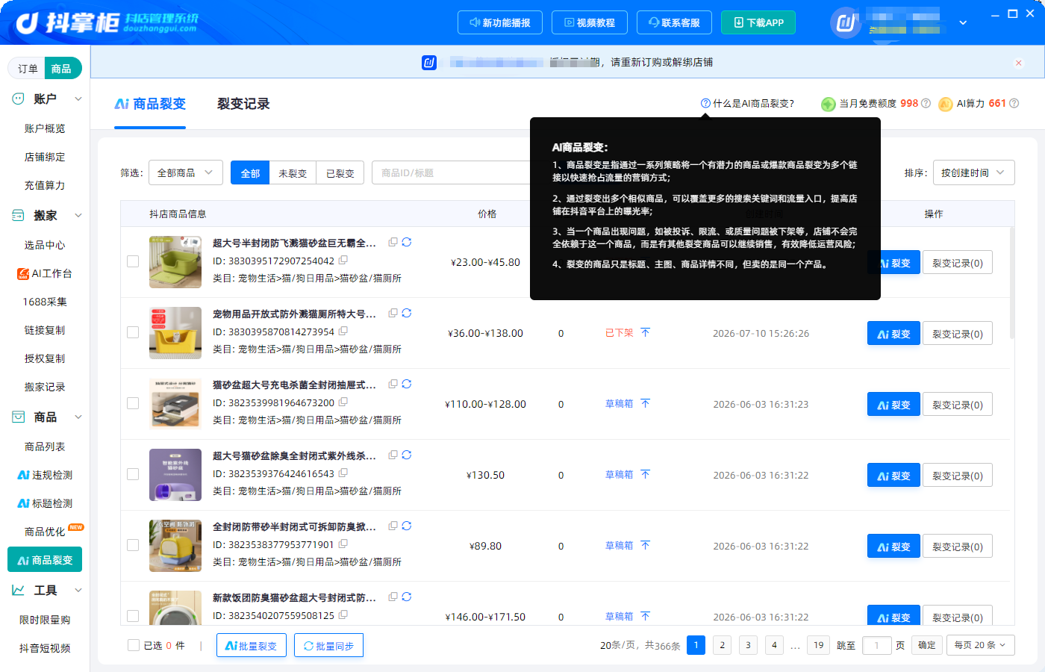The image size is (1045, 672).
Task: Open the 视频教程 button
Action: coord(590,22)
